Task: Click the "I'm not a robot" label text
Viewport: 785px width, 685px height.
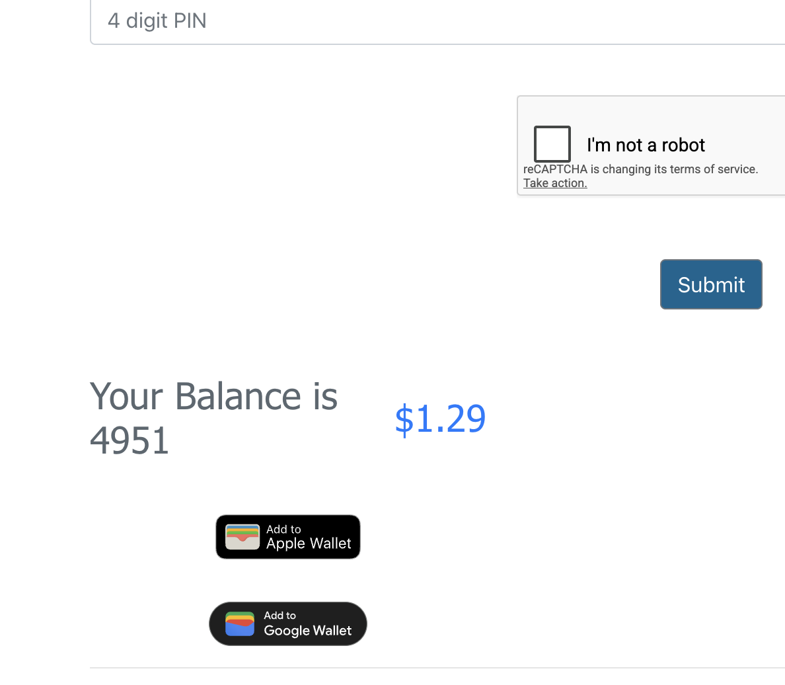Action: click(646, 145)
